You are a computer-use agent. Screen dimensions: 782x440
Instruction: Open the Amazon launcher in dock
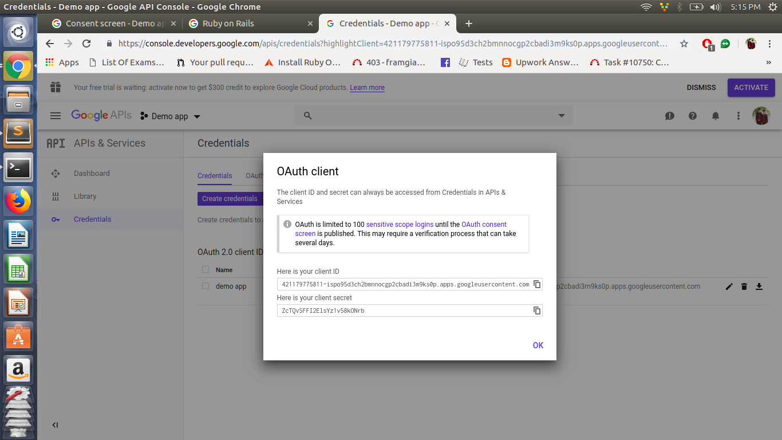[18, 370]
